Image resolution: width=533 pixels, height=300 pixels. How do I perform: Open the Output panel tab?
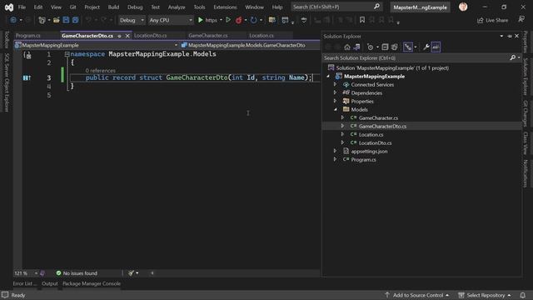(x=50, y=283)
